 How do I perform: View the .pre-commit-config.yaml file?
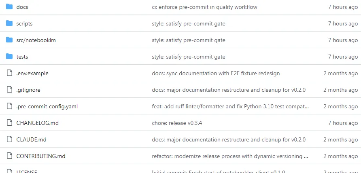point(47,106)
